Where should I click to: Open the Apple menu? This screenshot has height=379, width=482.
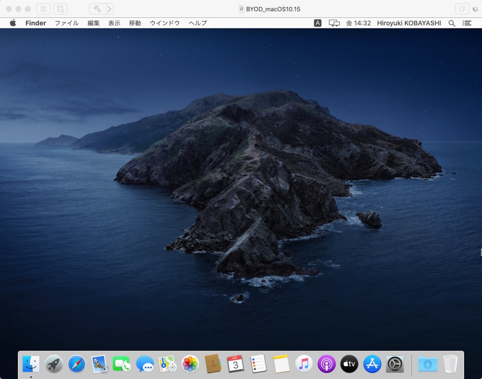pos(13,23)
